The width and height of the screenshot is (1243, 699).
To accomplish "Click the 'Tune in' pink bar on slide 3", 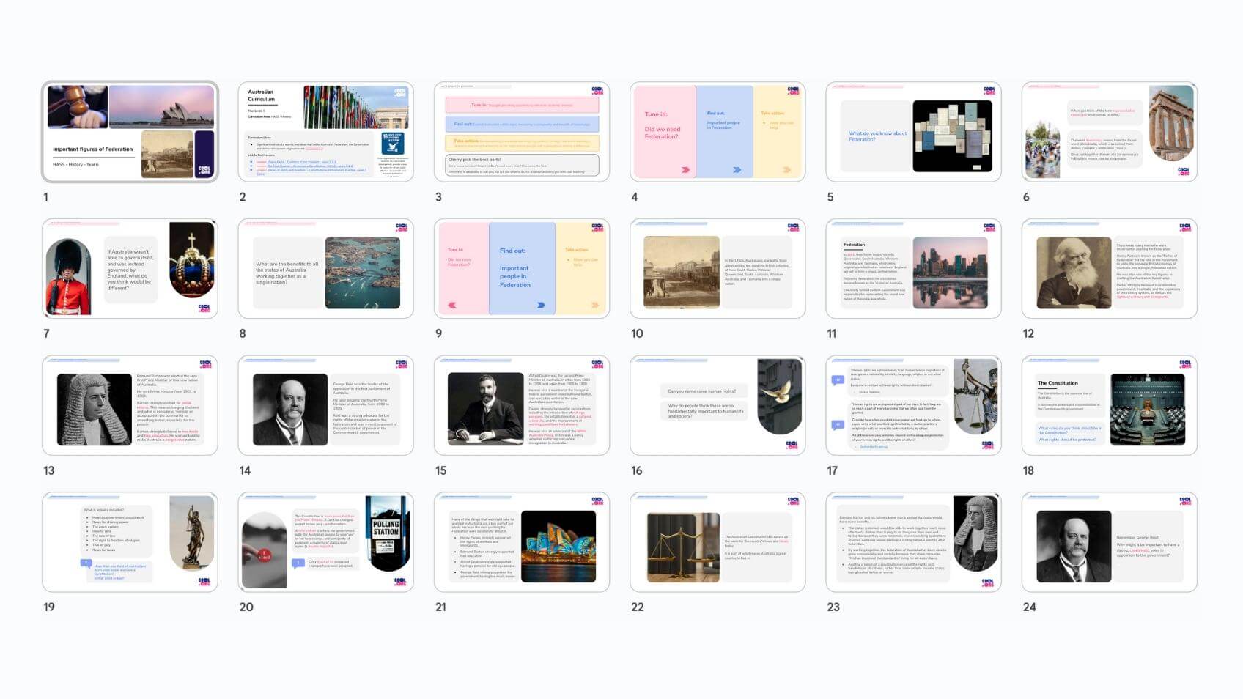I will (521, 105).
